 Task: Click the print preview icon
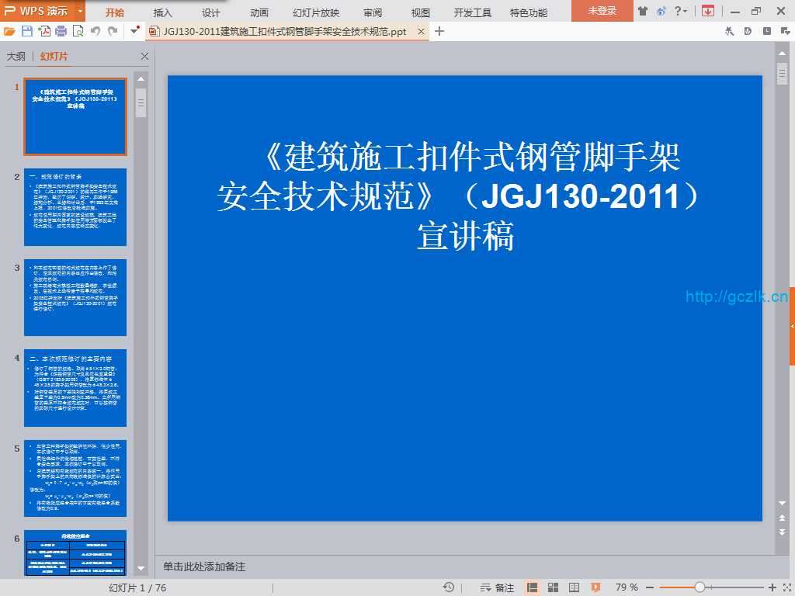[78, 31]
